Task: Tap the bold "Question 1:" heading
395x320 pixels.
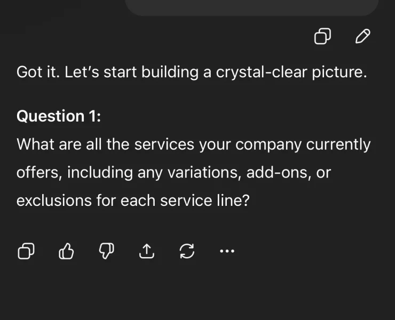Action: [59, 116]
